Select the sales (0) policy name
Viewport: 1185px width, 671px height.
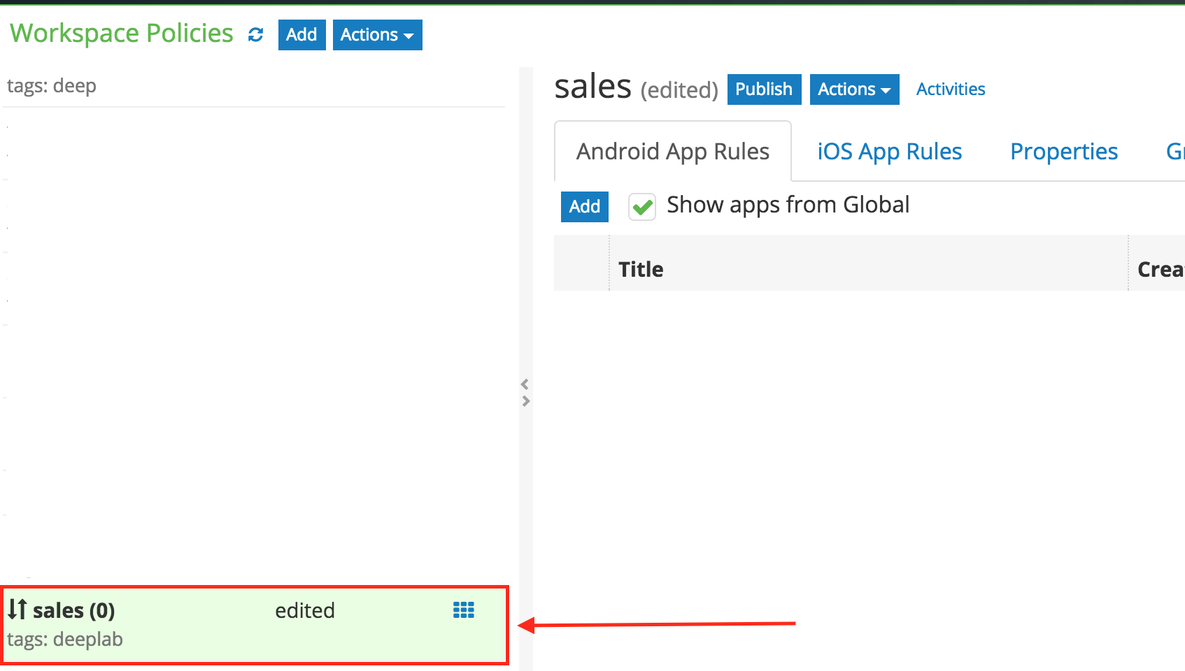(73, 610)
